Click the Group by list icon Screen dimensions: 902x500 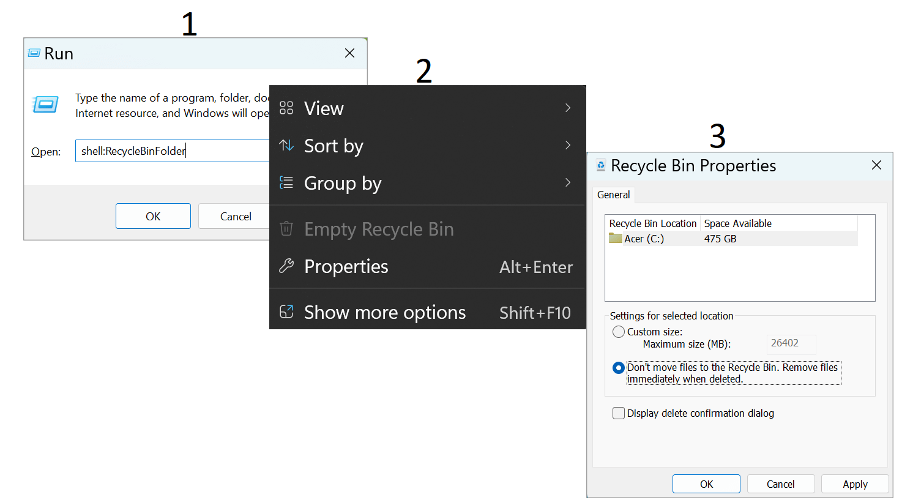pos(286,182)
